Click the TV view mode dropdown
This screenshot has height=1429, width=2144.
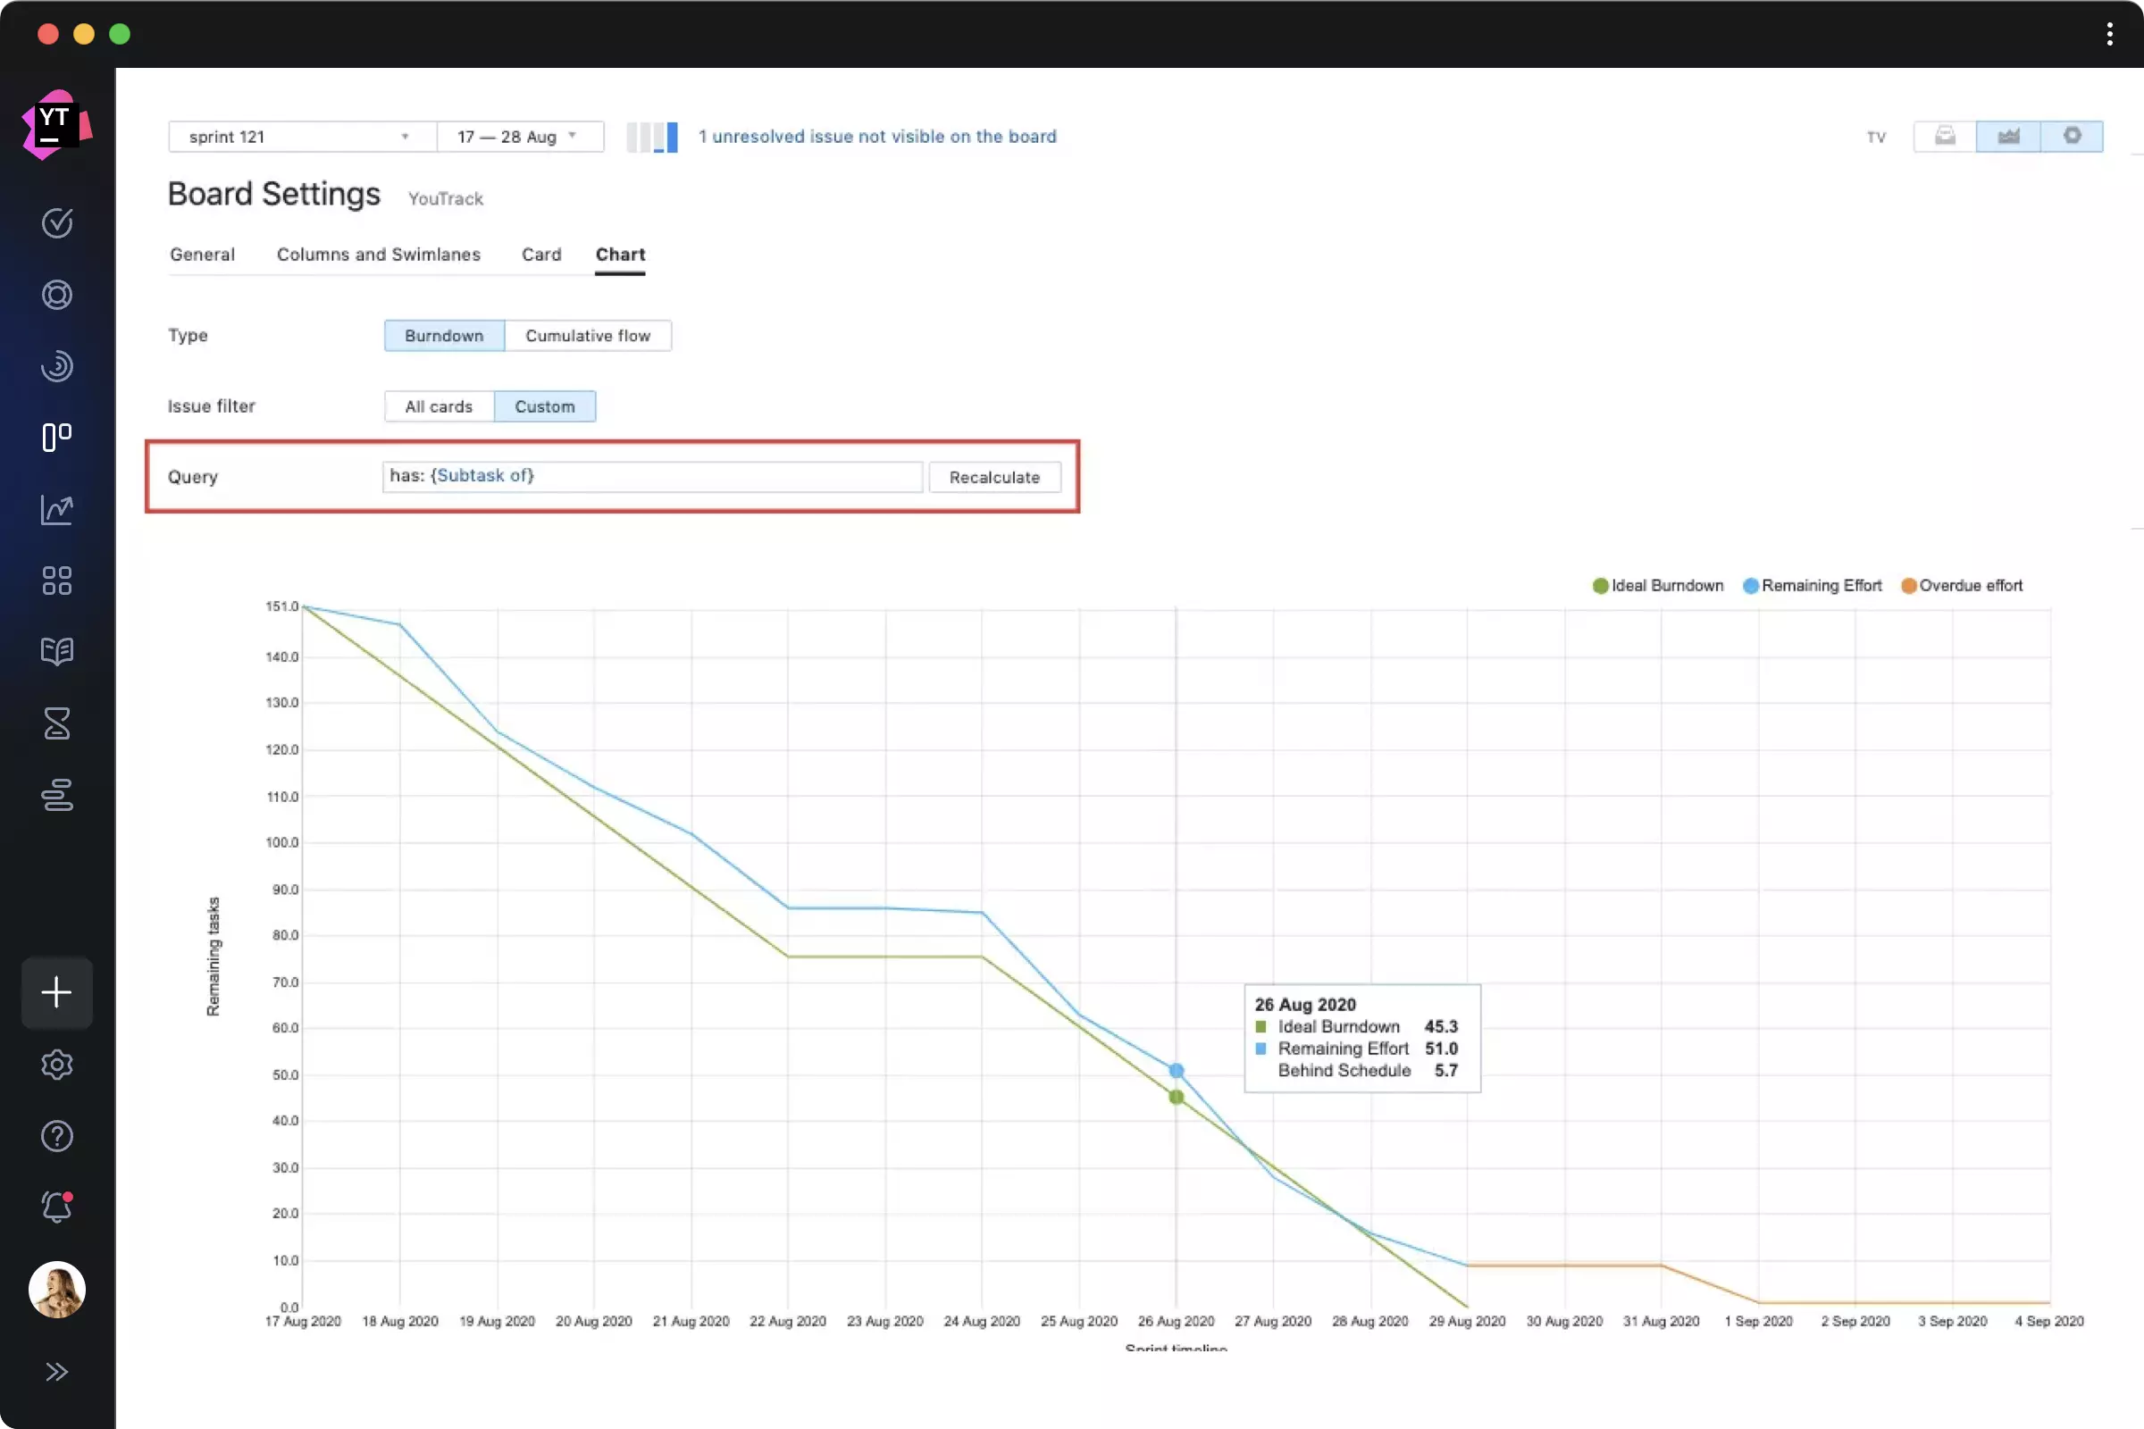point(1878,136)
